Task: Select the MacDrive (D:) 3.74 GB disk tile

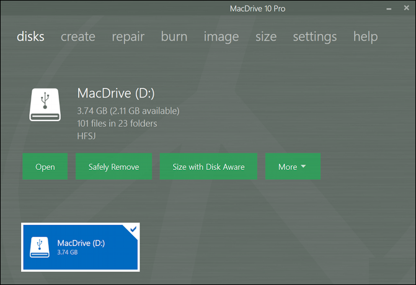Action: [x=81, y=247]
